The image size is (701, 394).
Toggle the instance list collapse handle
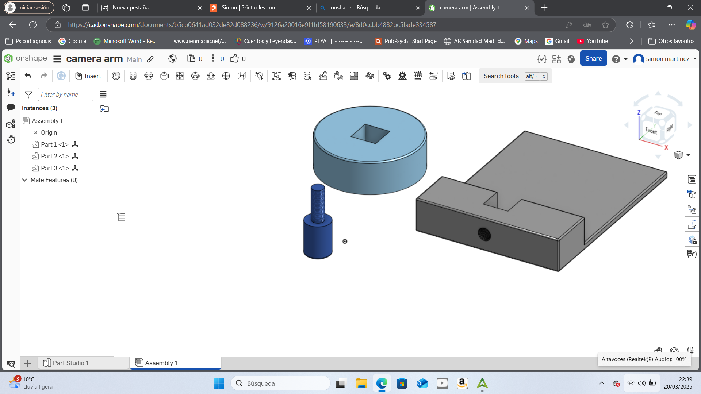click(x=121, y=217)
